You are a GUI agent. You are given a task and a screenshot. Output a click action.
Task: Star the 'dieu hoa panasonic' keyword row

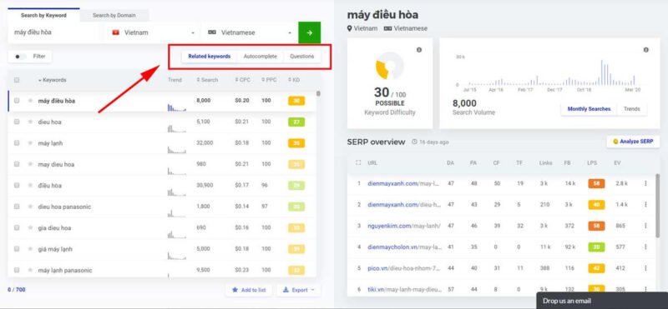[30, 207]
